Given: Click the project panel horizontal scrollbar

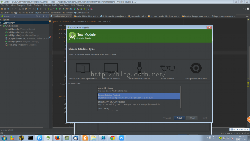Looking at the screenshot, I should click(x=22, y=128).
